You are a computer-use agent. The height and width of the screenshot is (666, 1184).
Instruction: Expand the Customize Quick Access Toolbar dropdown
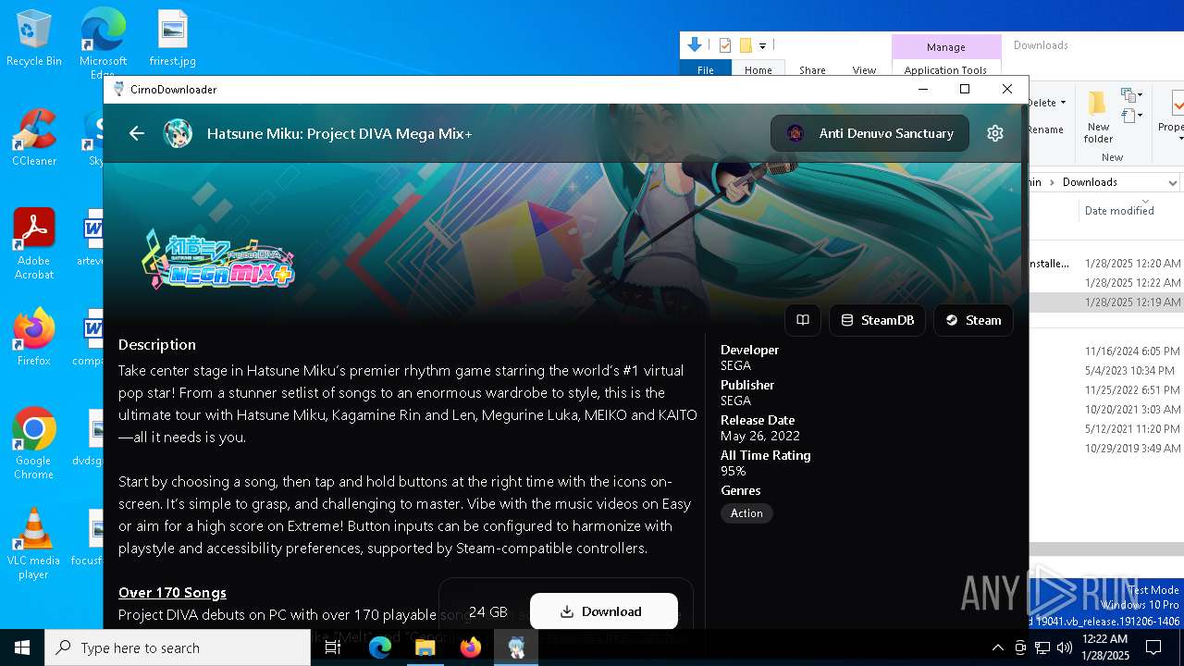pyautogui.click(x=763, y=45)
